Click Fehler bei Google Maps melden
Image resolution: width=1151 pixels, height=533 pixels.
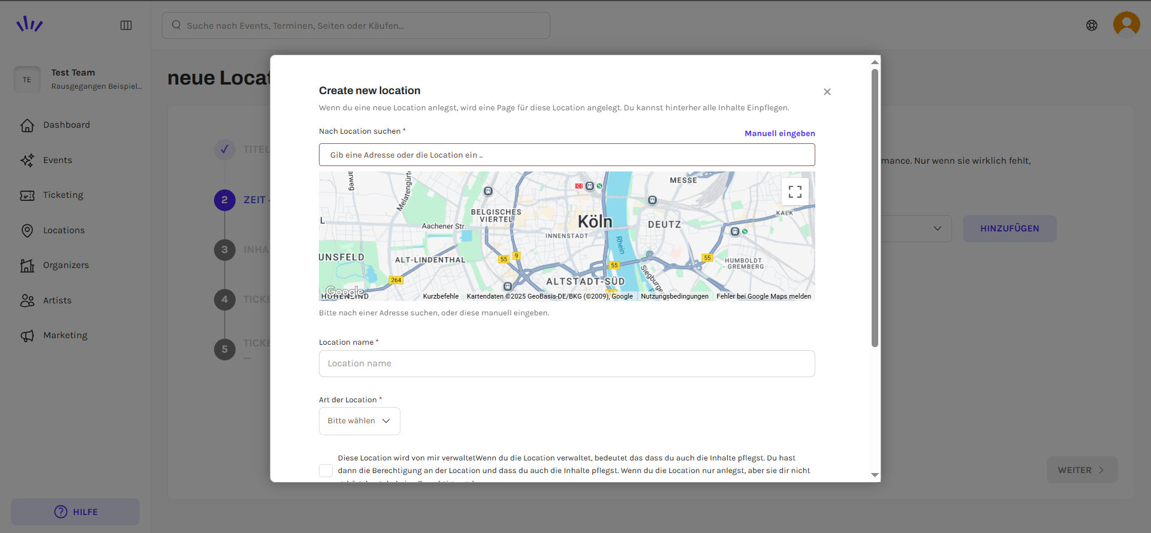coord(764,296)
